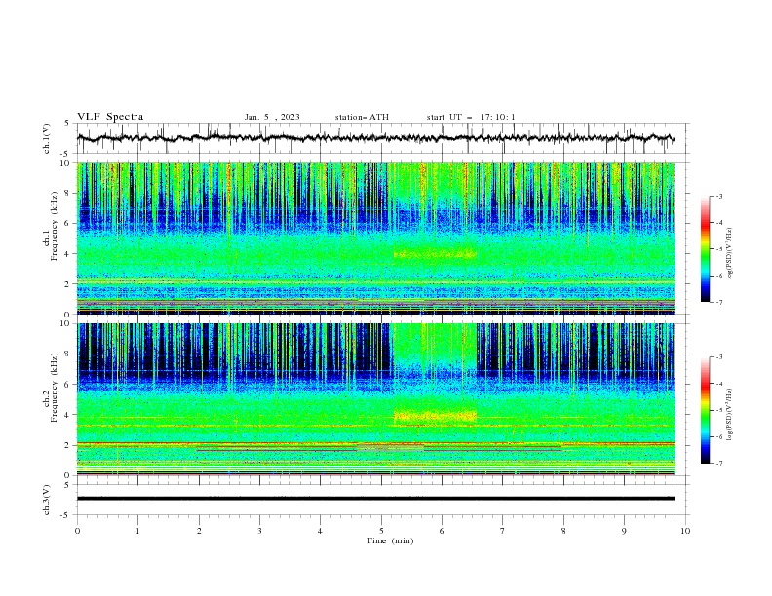Viewport: 772px width, 596px height.
Task: Click the upper "log(PSD)(V²/Hz)" colorbar label
Action: point(730,254)
